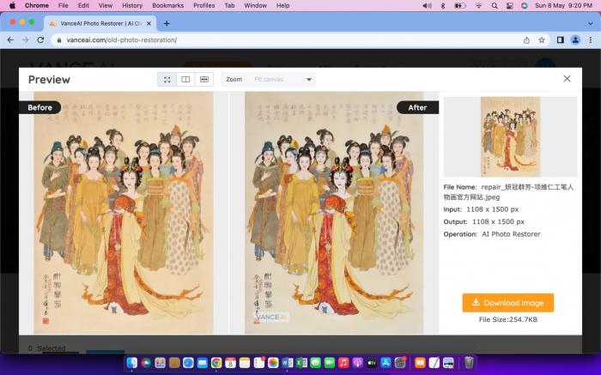The image size is (601, 375).
Task: Open the History menu
Action: 132,5
